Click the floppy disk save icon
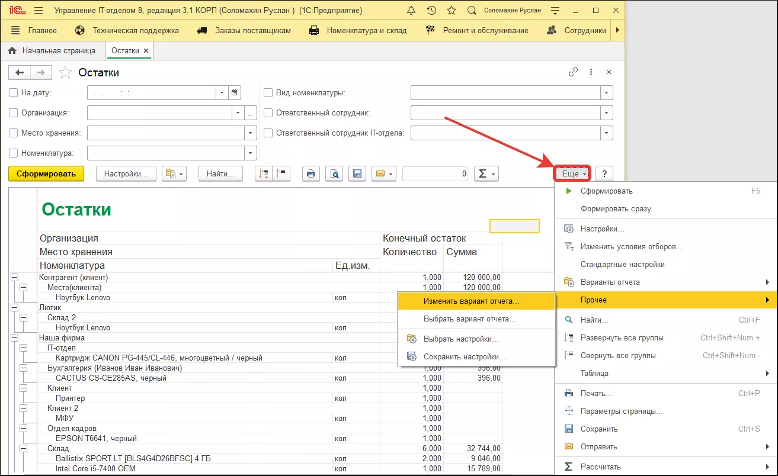778x476 pixels. 357,173
